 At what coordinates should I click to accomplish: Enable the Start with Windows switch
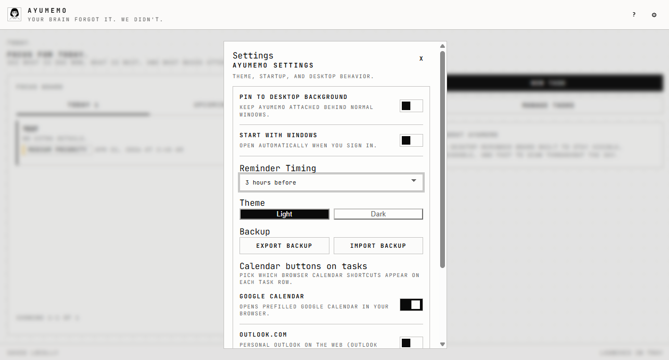pyautogui.click(x=411, y=140)
